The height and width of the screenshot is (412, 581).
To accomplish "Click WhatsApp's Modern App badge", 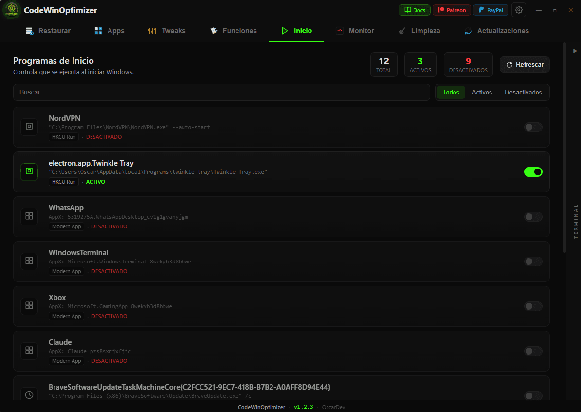I will (66, 226).
